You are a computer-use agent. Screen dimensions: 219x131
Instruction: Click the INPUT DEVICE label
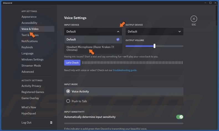[x=72, y=25]
